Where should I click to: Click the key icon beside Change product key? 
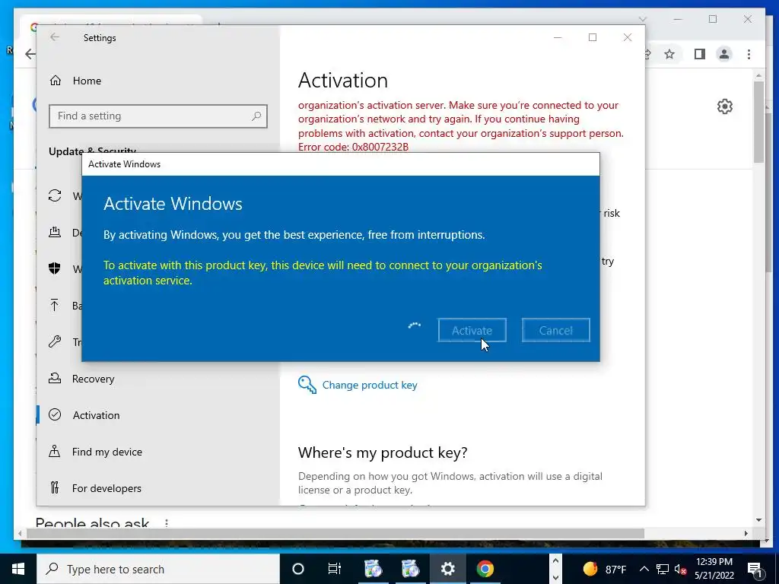click(307, 385)
